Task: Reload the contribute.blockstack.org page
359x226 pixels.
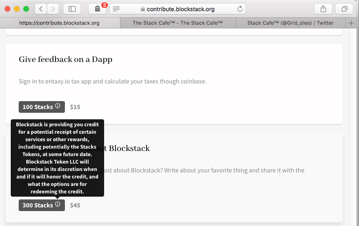Action: pos(240,9)
